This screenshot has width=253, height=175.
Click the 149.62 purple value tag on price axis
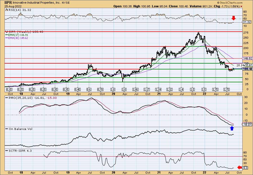click(x=247, y=58)
